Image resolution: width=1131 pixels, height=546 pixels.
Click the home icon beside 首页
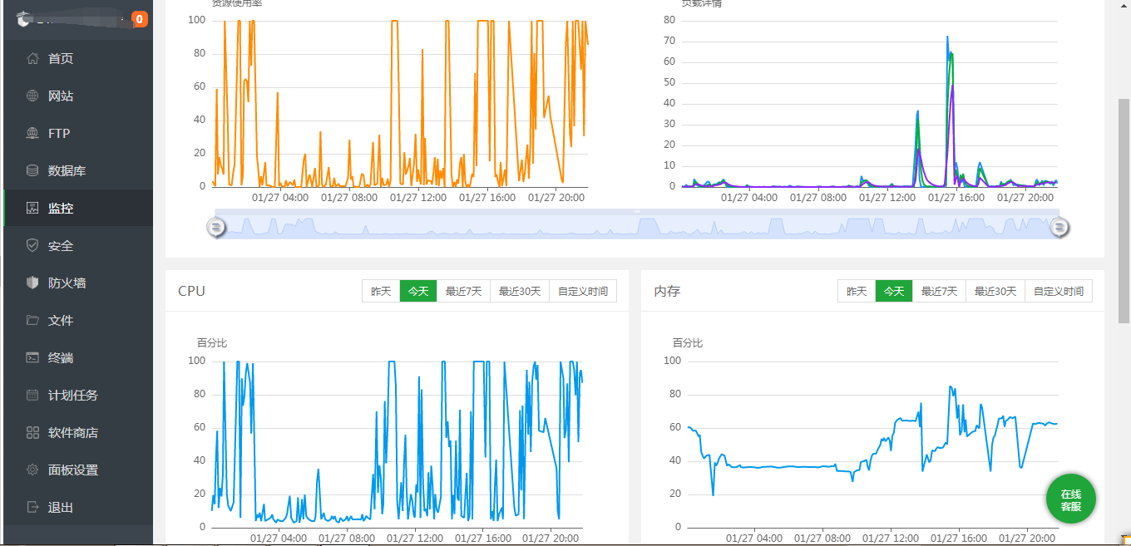pos(32,58)
